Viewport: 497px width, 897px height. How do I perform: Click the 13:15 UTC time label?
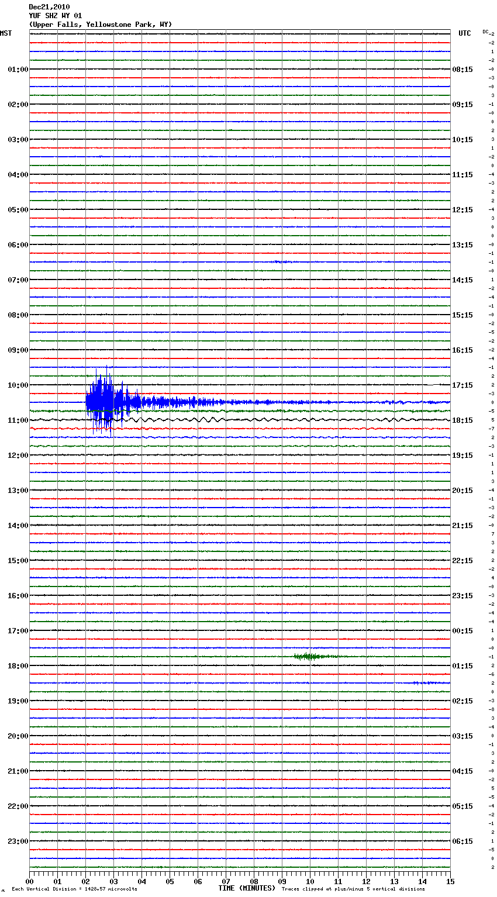(x=463, y=245)
